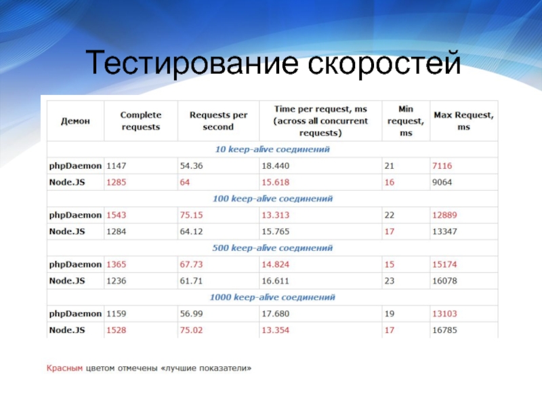Click max request value 16078
Image resolution: width=542 pixels, height=407 pixels.
[444, 281]
